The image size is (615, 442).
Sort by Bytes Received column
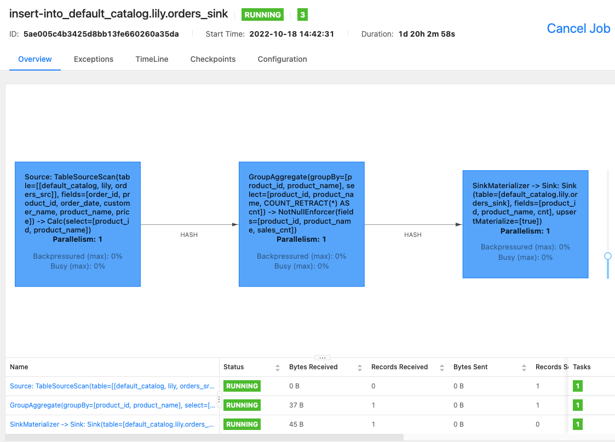(359, 368)
